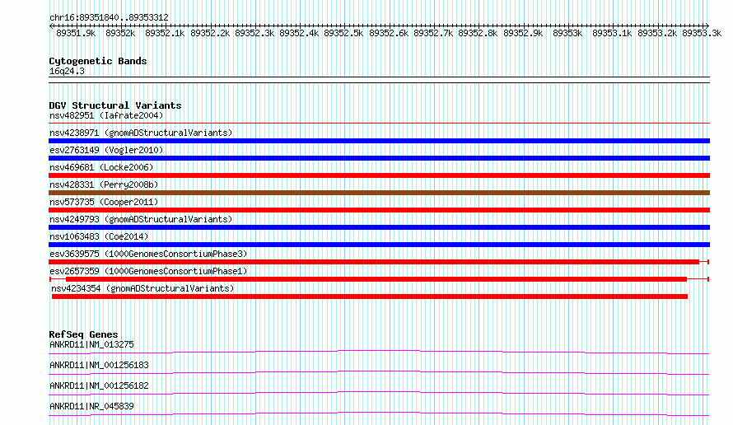The height and width of the screenshot is (425, 733).
Task: Click the blue nsv4238971 variant bar
Action: [379, 141]
